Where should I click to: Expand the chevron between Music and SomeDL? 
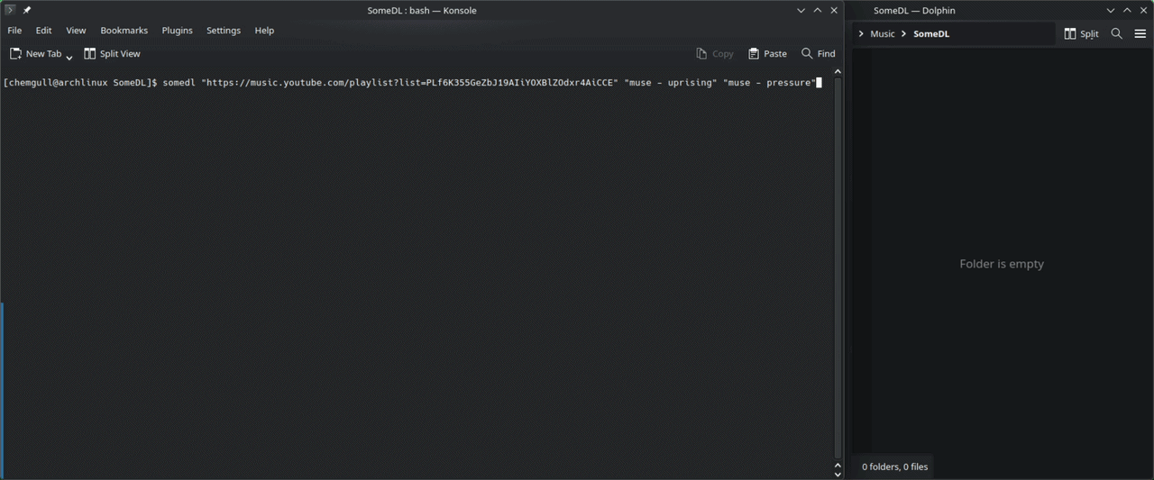tap(904, 34)
